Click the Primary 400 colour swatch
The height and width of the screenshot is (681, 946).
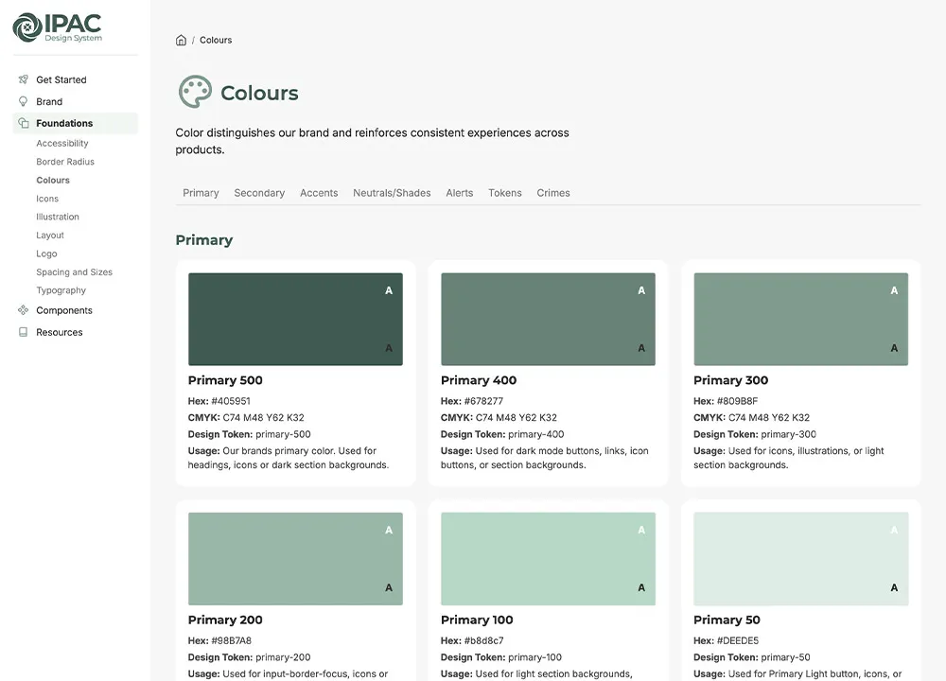click(x=549, y=319)
